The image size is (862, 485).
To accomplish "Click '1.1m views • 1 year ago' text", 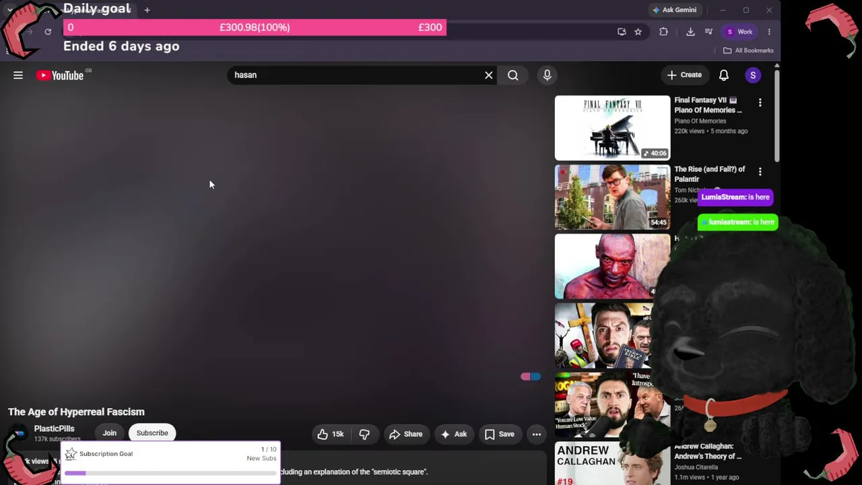I will (x=706, y=478).
